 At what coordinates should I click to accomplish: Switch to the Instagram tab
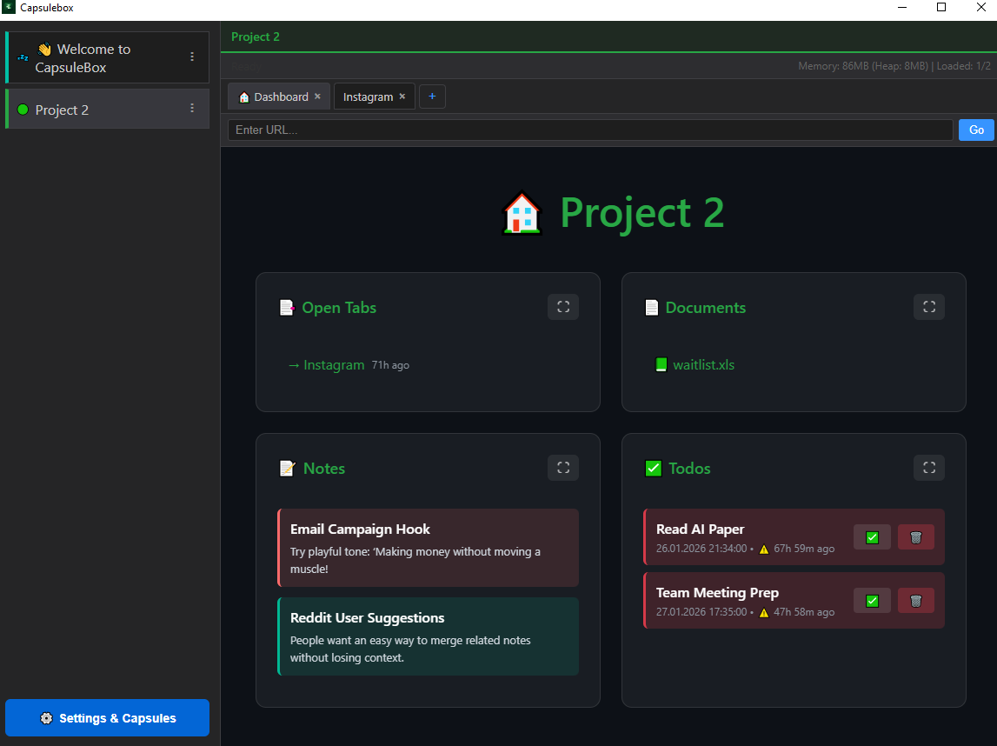tap(367, 97)
